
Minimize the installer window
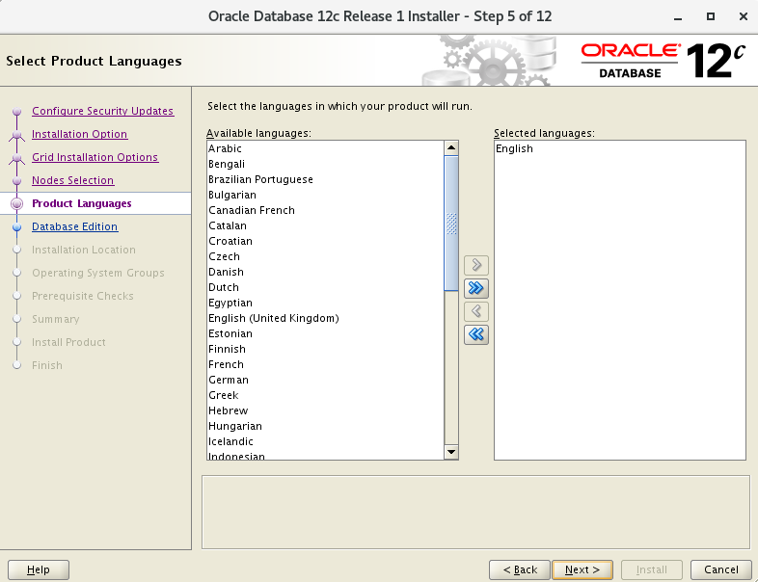678,17
